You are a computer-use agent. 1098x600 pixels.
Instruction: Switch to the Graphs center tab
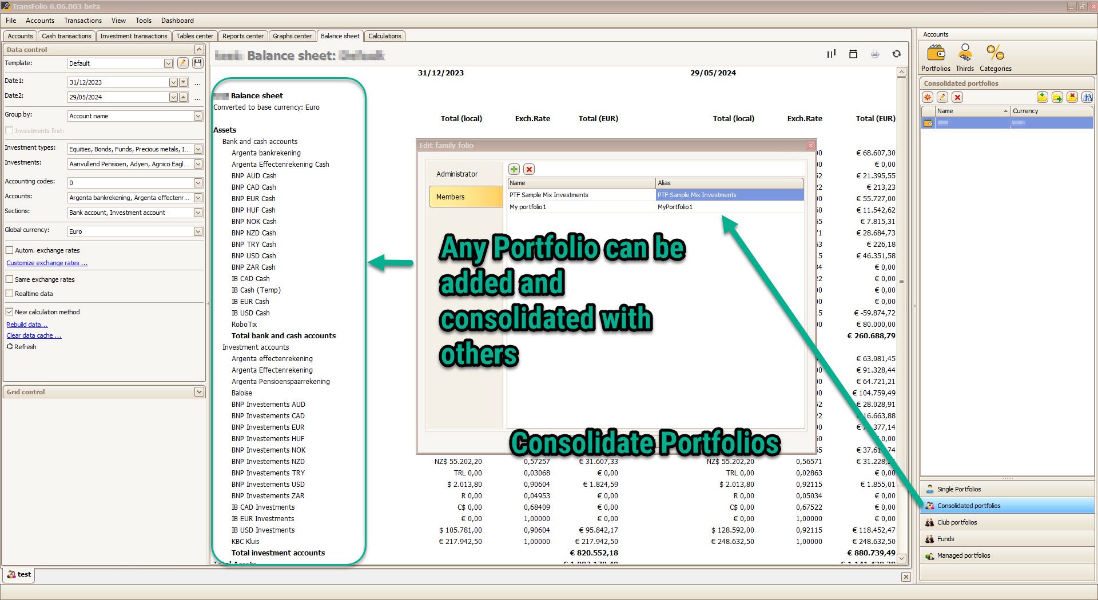pyautogui.click(x=292, y=36)
